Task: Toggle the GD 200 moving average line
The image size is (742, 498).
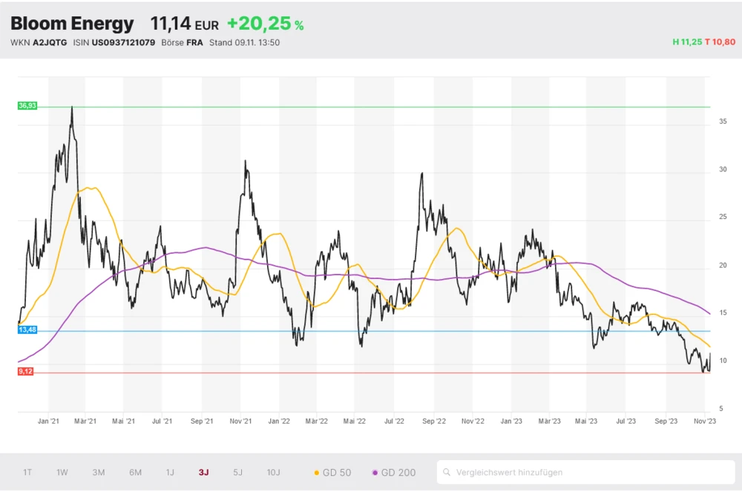Action: [x=394, y=472]
